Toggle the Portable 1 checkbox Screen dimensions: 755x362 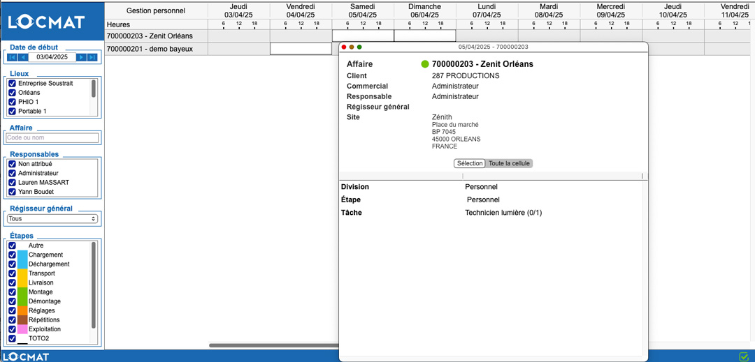13,112
